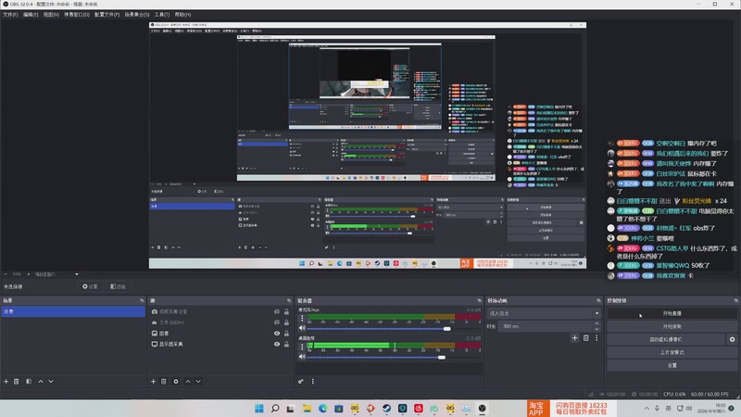Increase transition duration with up arrow

(597, 323)
